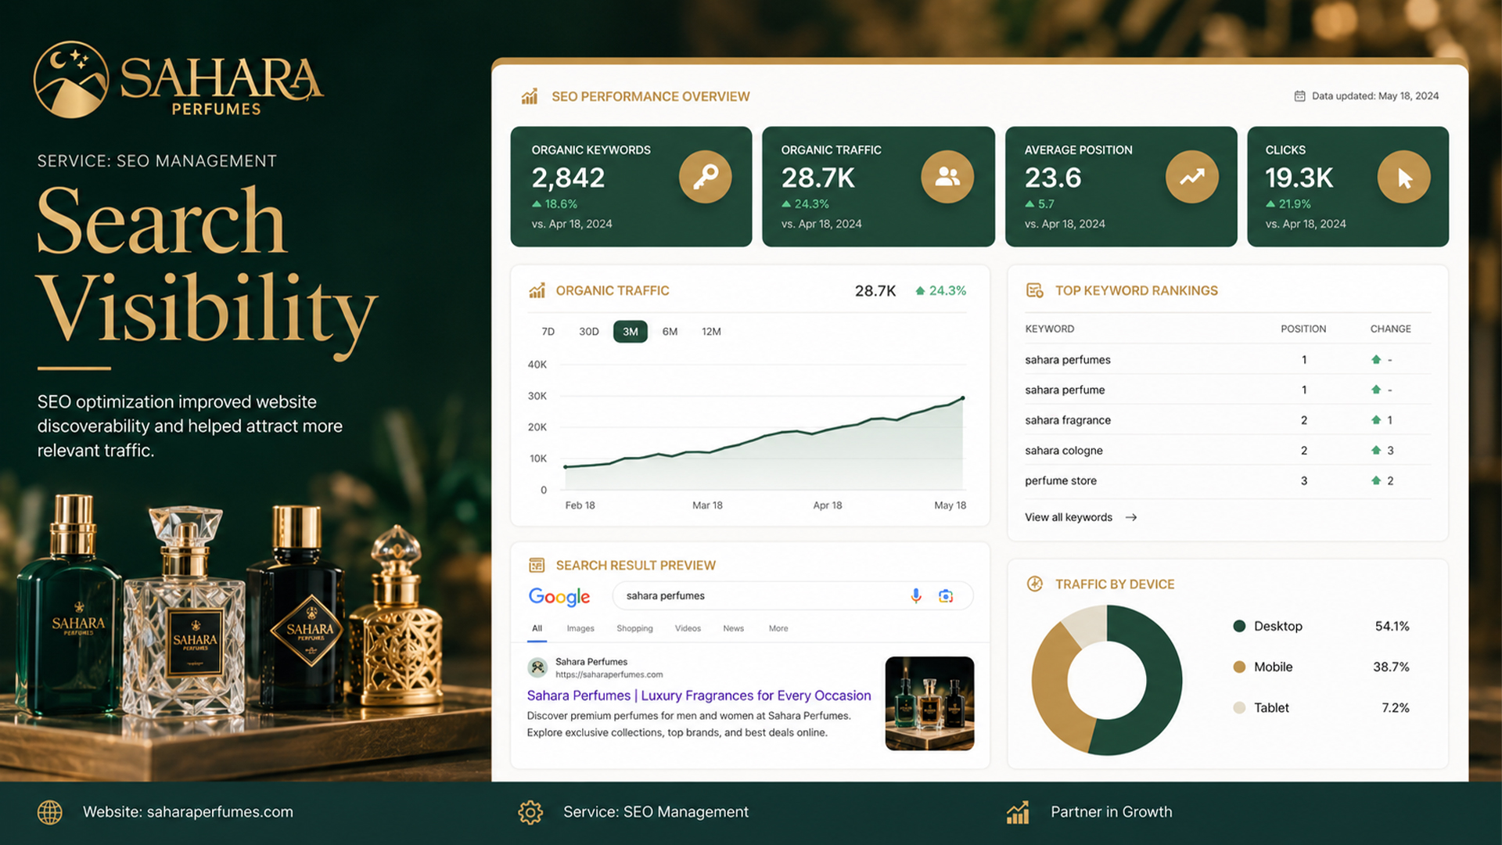The image size is (1502, 845).
Task: Click the Tablet legend color dot
Action: 1239,708
